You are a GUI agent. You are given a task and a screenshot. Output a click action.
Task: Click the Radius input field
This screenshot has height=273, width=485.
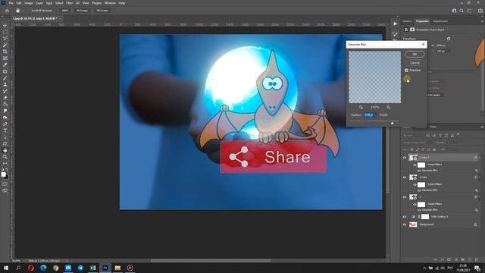point(369,115)
